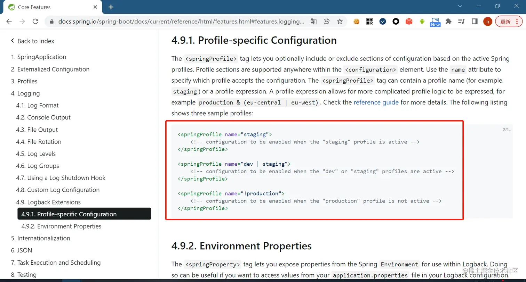Open the media controls music icon
Viewport: 526px width, 282px height.
(x=461, y=22)
